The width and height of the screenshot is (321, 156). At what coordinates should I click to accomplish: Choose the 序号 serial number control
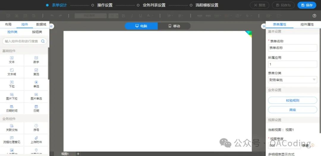(36, 128)
